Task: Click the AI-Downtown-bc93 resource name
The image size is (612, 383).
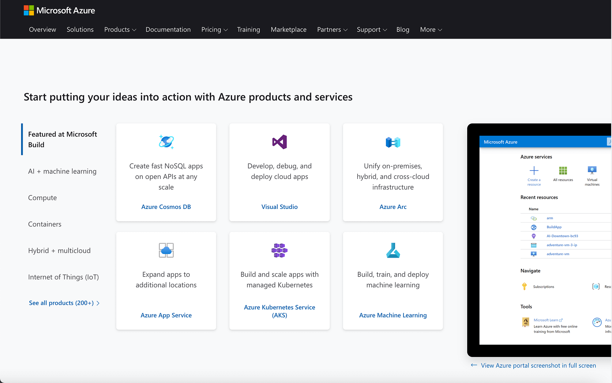Action: (562, 236)
